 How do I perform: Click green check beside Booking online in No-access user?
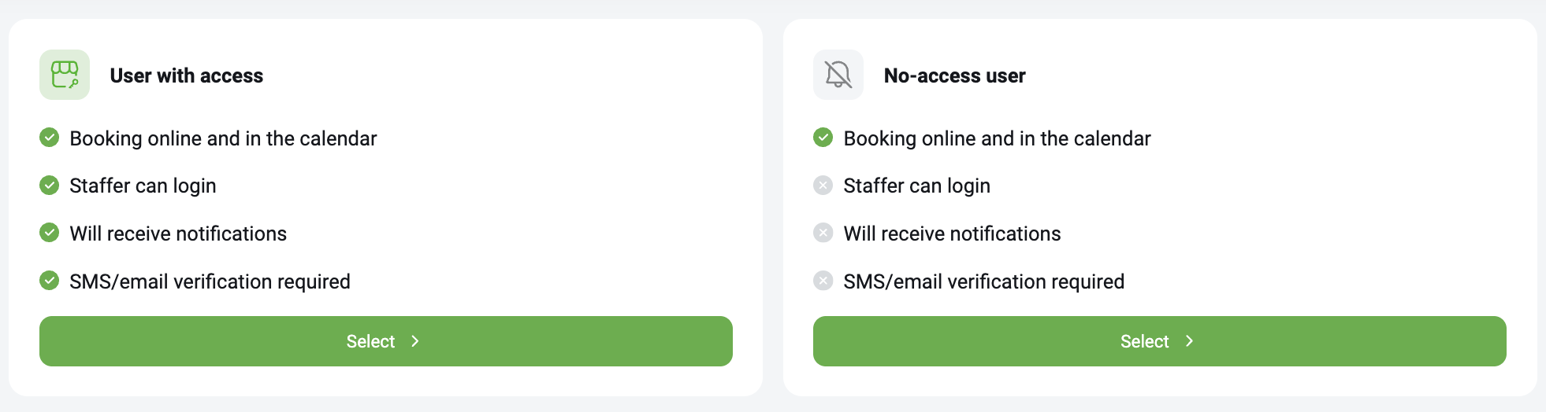[x=823, y=138]
